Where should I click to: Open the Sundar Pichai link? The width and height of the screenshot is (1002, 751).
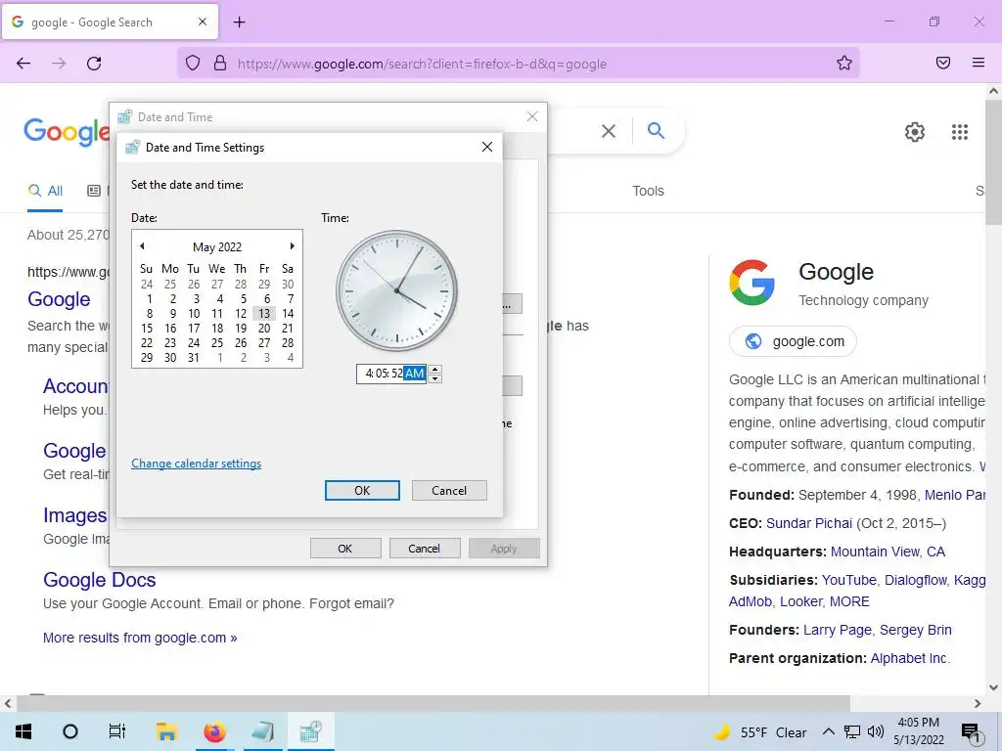point(809,524)
